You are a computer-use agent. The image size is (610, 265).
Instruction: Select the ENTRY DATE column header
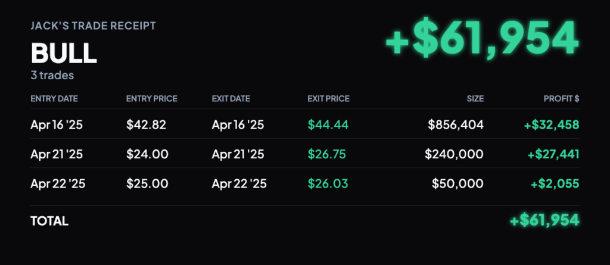[54, 99]
